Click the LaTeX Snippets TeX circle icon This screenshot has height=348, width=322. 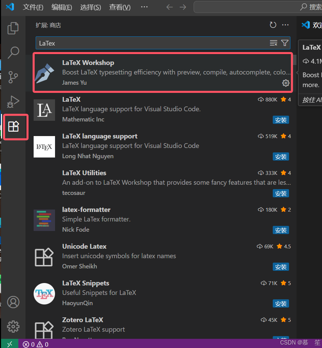pos(44,294)
